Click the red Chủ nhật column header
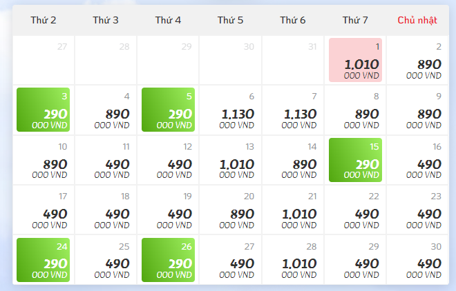This screenshot has width=456, height=291. pyautogui.click(x=417, y=21)
